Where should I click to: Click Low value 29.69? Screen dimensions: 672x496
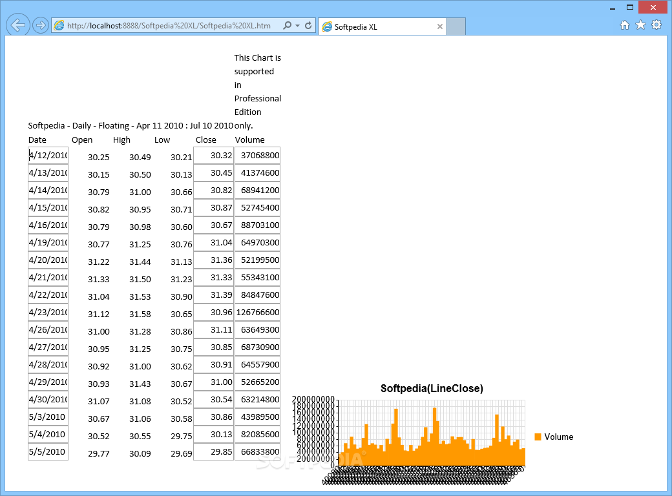pos(182,453)
